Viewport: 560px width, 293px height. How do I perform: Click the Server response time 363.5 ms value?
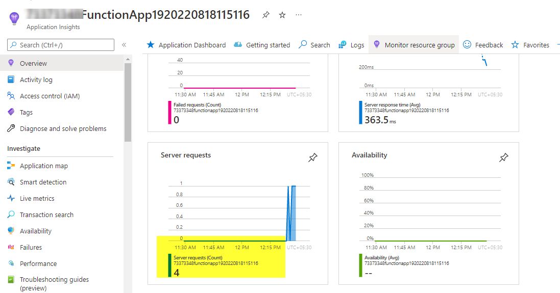[x=380, y=120]
